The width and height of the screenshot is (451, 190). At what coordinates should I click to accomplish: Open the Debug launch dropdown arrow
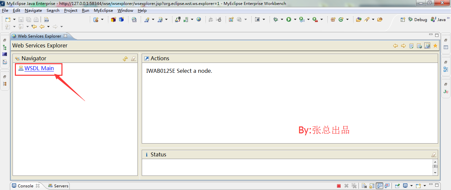pyautogui.click(x=282, y=20)
